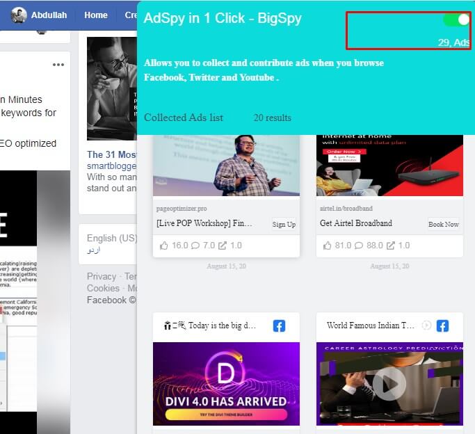Viewport: 475px width, 434px height.
Task: Click August 15 date under POP Workshop ad
Action: [x=226, y=266]
